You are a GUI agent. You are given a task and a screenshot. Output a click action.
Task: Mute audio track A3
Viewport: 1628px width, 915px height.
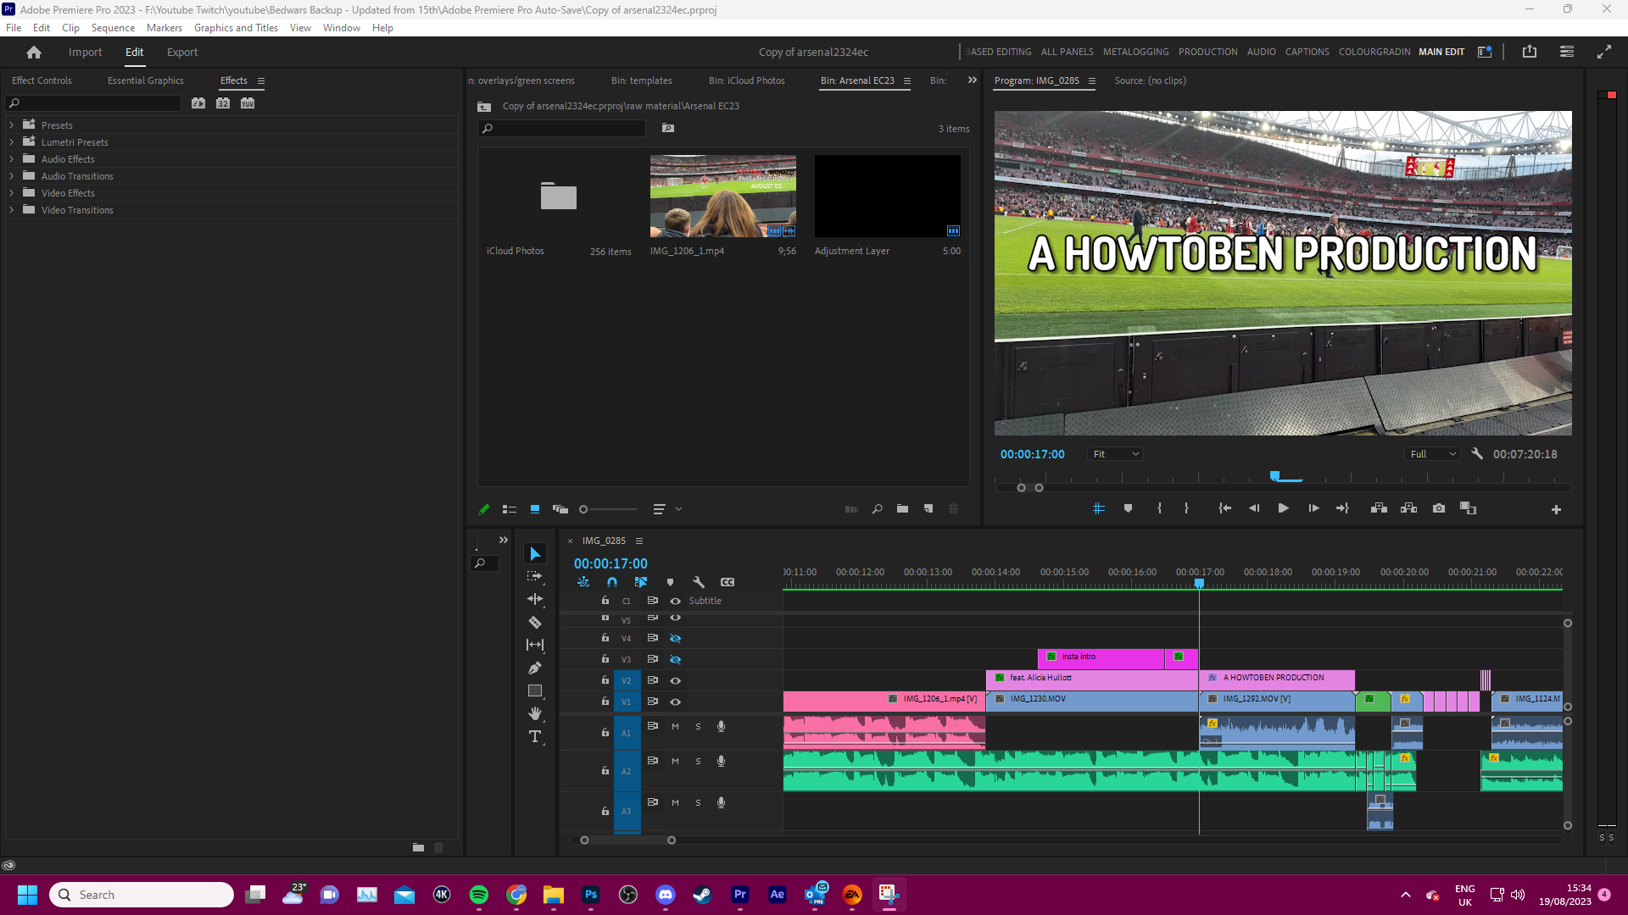675,802
